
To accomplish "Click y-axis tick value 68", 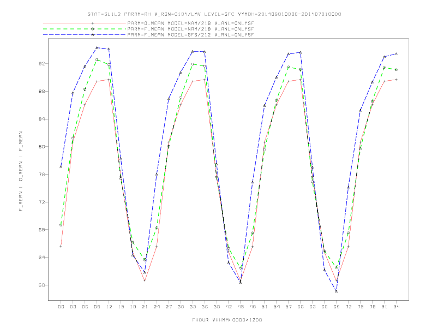I will coord(41,230).
